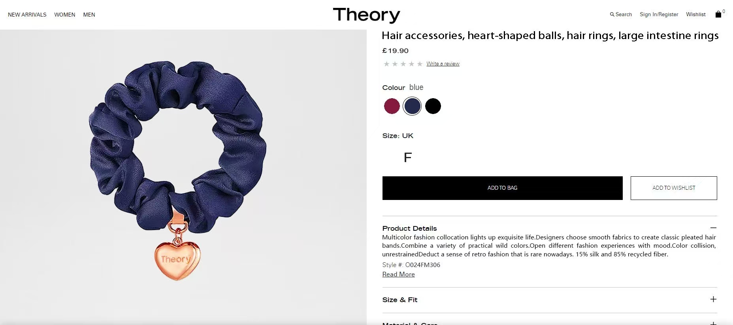
Task: Expand the Size & Fit section
Action: tap(713, 299)
